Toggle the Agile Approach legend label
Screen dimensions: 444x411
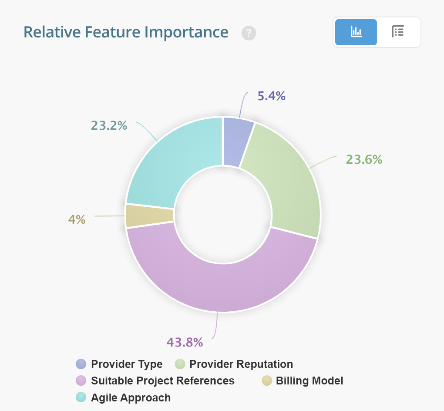131,397
